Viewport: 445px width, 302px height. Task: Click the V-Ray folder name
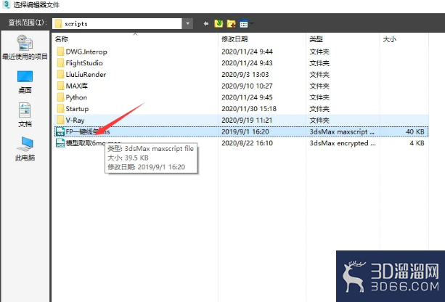point(75,120)
